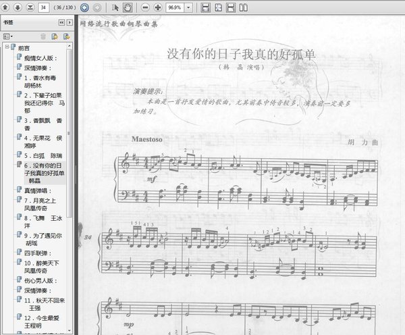The height and width of the screenshot is (335, 405).
Task: Click the Maestoso tempo marking
Action: tap(147, 139)
